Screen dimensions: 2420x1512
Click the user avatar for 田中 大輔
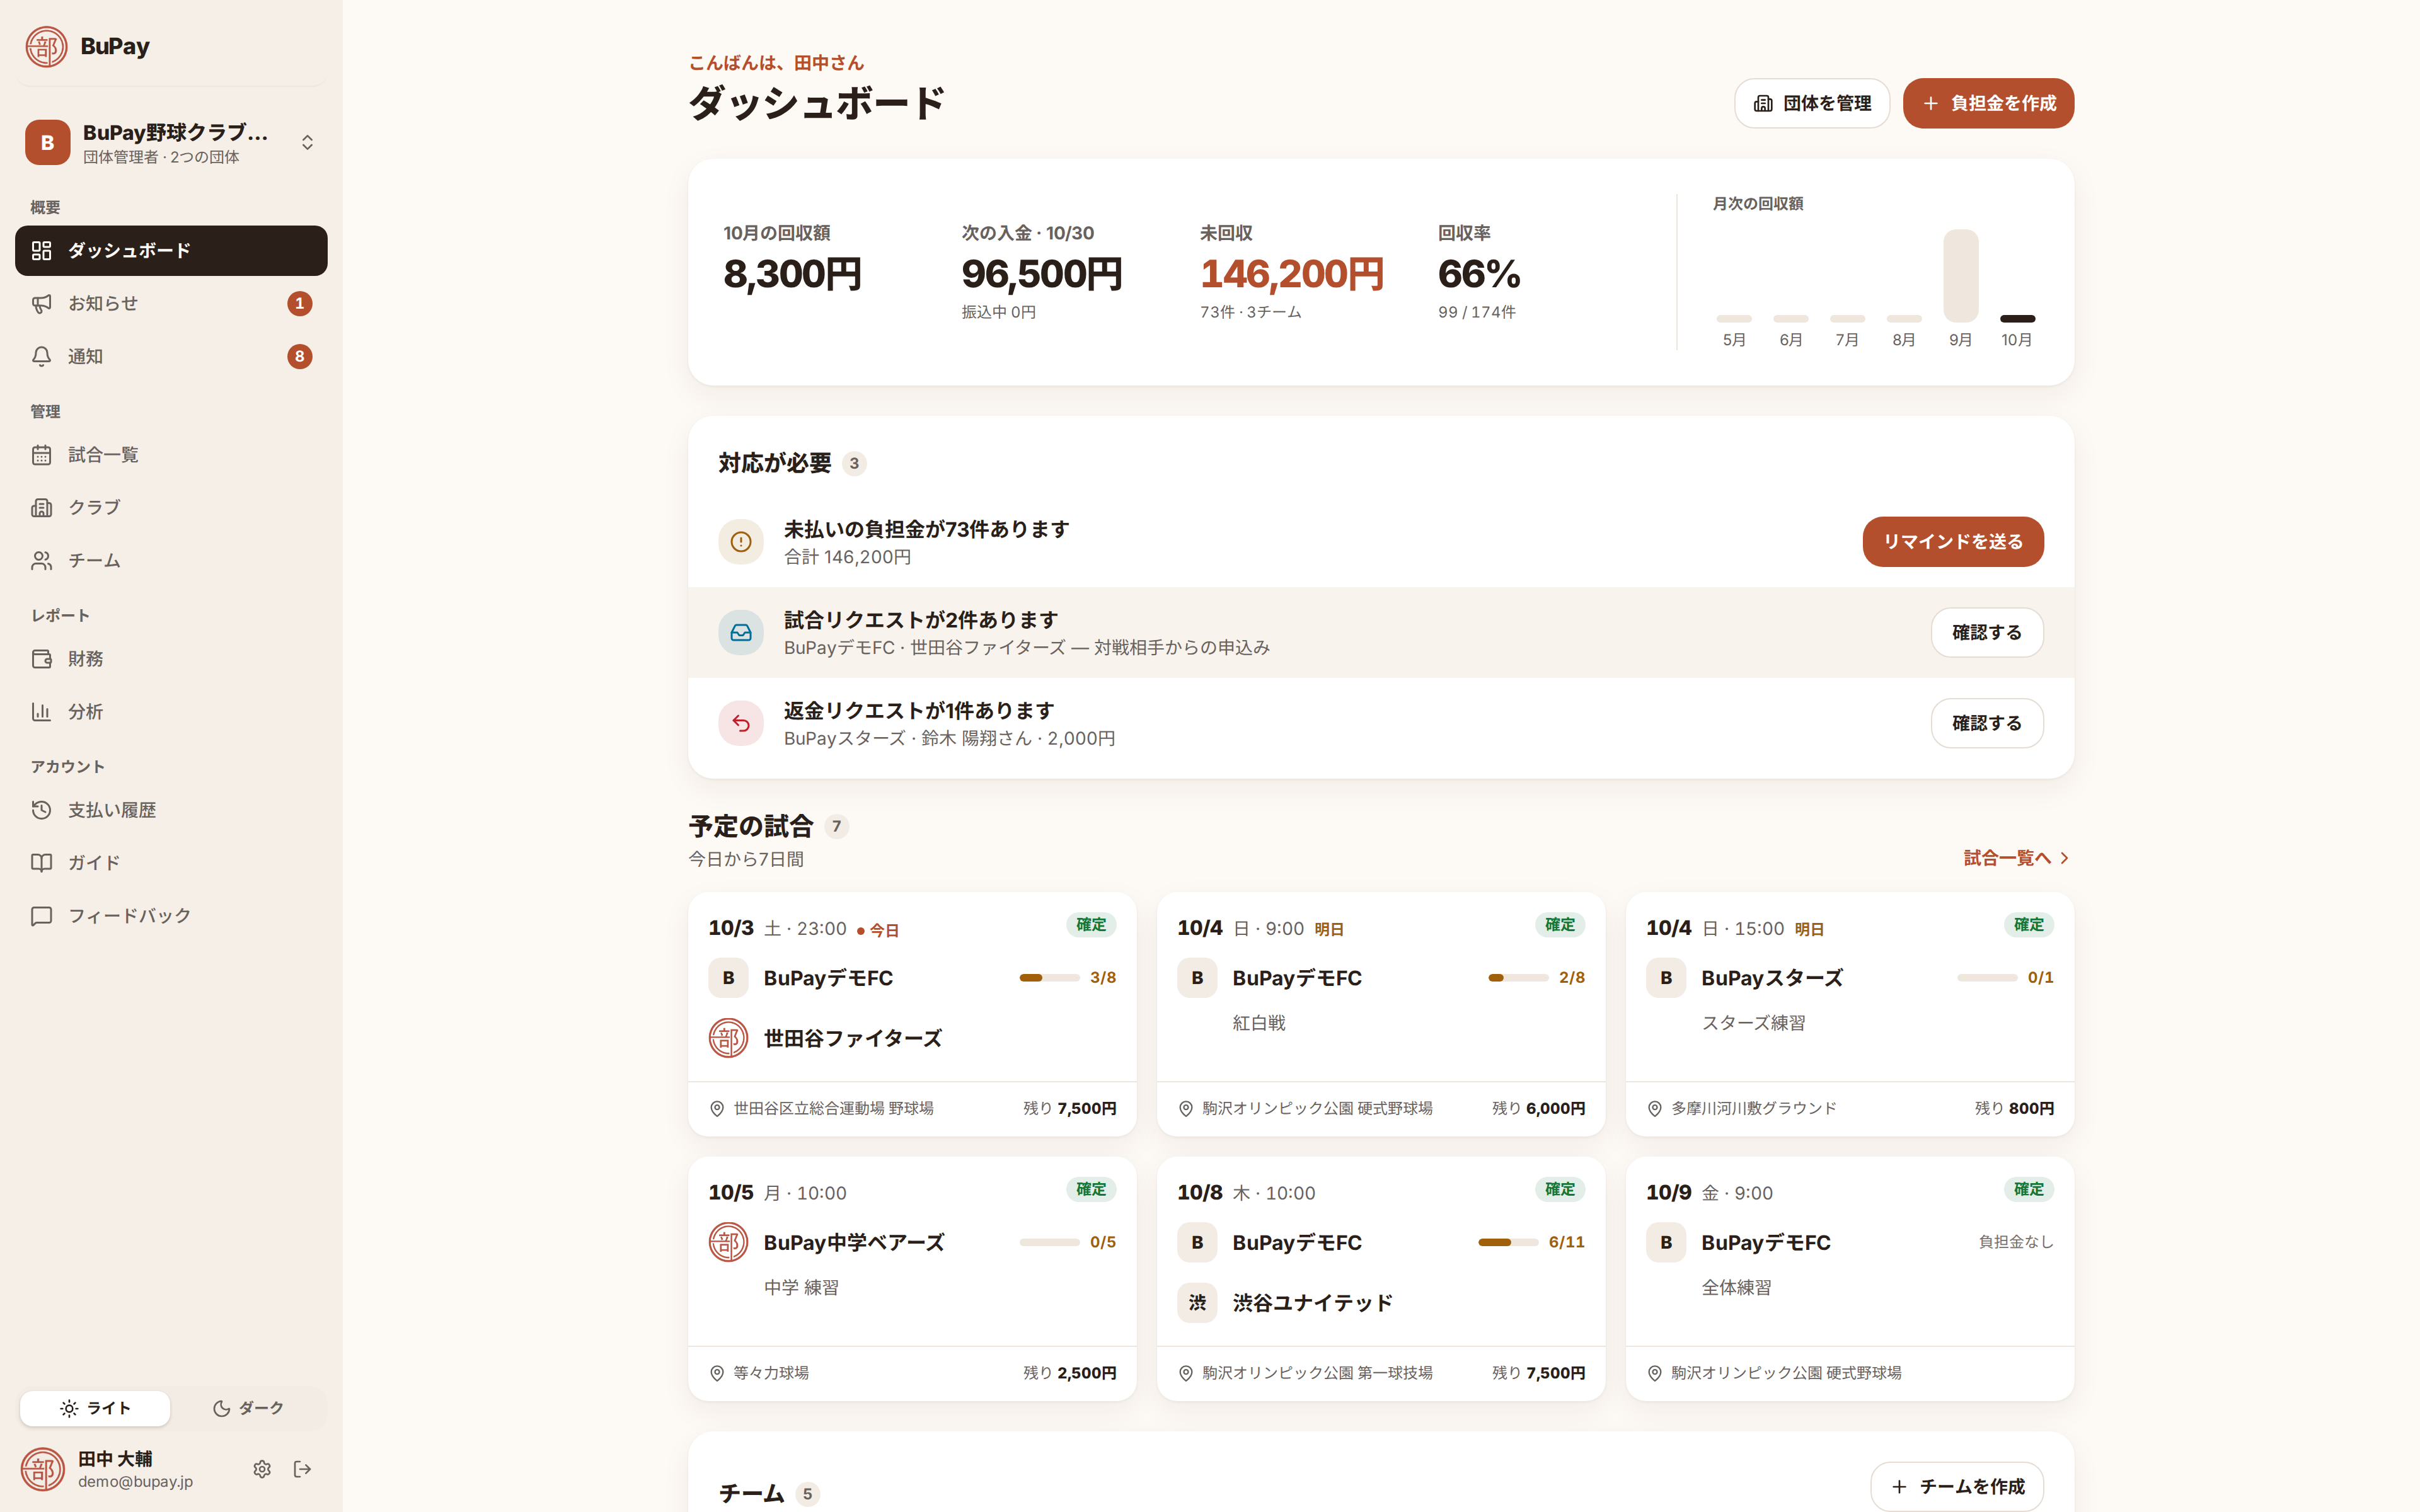43,1469
